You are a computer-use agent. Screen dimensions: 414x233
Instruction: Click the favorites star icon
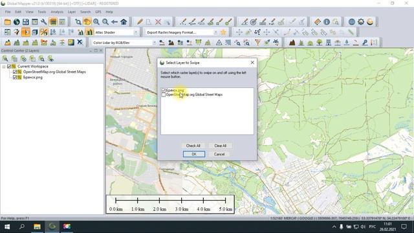(x=223, y=32)
